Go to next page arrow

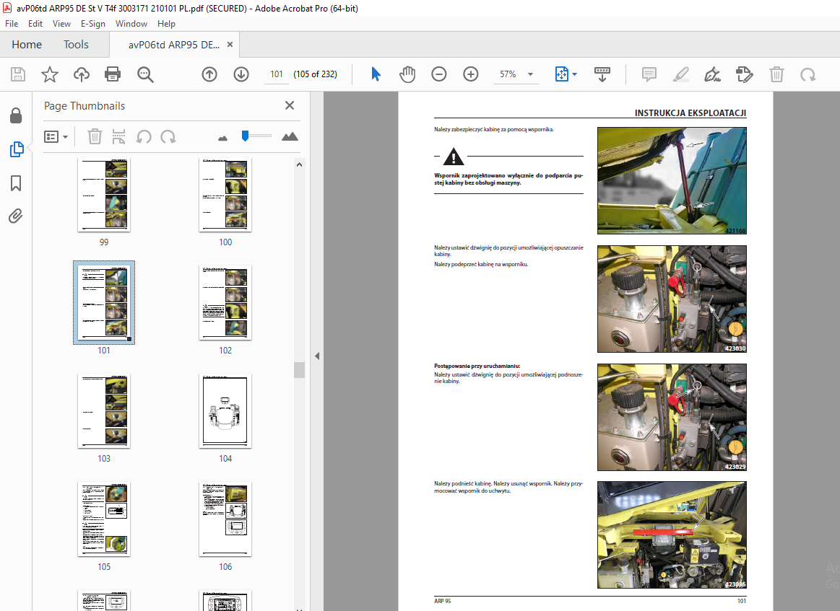tap(241, 74)
